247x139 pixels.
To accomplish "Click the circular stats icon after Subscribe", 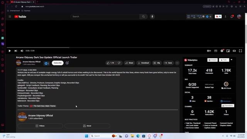I will click(67, 63).
